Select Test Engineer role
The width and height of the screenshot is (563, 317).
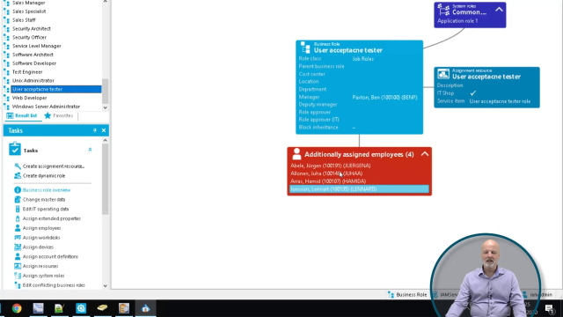click(x=27, y=72)
